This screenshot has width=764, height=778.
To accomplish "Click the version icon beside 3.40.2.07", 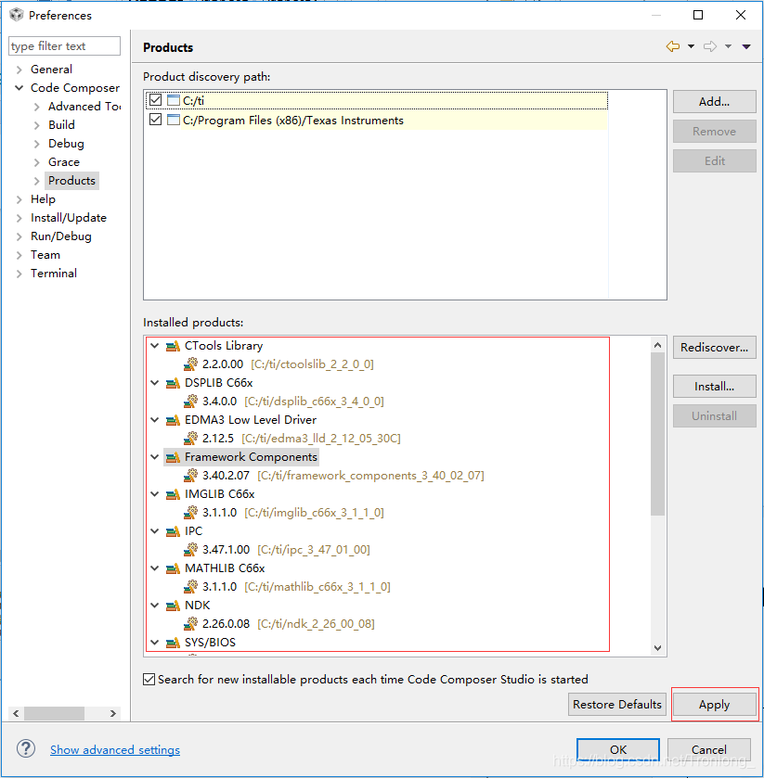I will tap(190, 476).
